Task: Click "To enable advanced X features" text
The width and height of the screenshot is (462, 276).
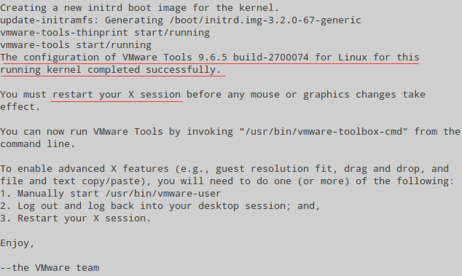Action: click(x=85, y=169)
